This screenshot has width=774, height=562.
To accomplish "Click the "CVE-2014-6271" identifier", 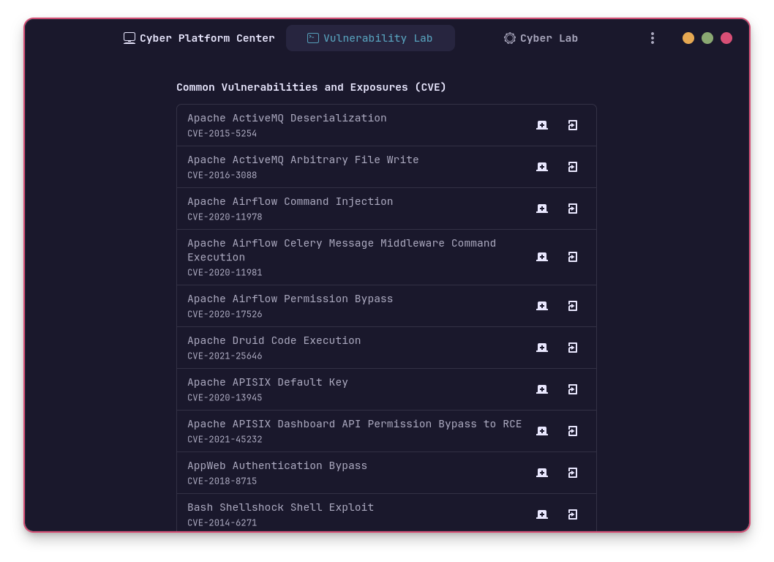I will (222, 523).
